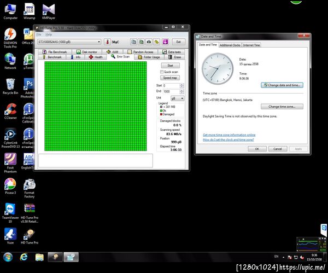Click the copy screenshot to clipboard icon
This screenshot has height=273, width=328.
(142, 42)
